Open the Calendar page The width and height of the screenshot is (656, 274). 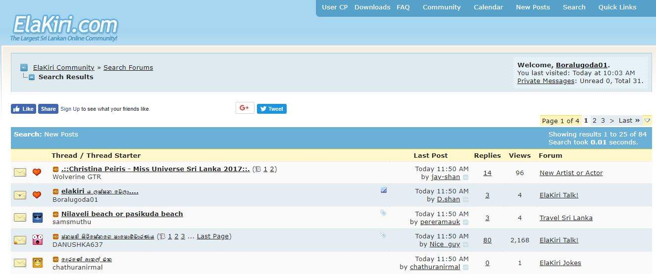point(488,7)
